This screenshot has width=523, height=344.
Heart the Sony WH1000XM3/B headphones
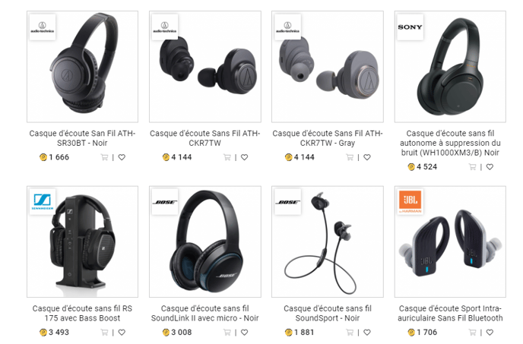pyautogui.click(x=490, y=167)
